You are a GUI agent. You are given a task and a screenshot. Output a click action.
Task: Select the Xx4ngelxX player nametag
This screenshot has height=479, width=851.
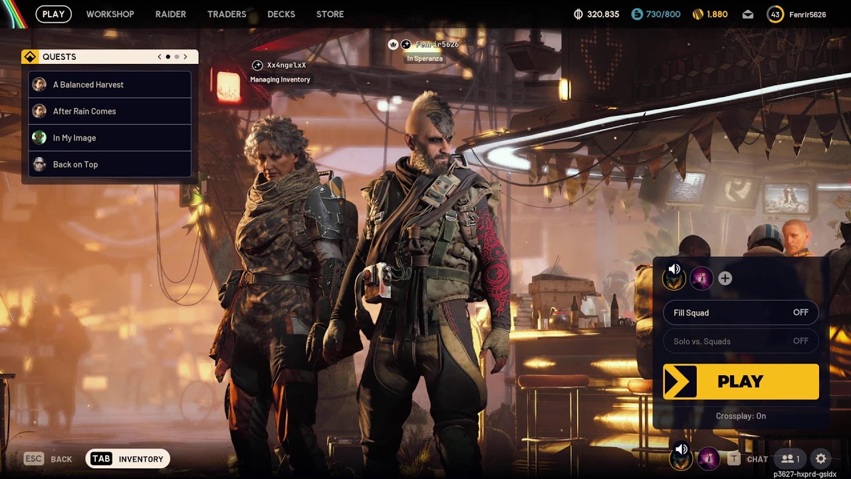point(287,65)
